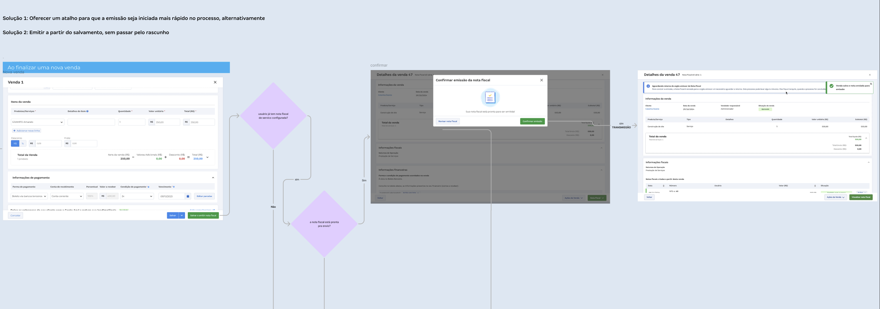Click the Confirmar emissão button
The image size is (880, 309).
pyautogui.click(x=532, y=121)
